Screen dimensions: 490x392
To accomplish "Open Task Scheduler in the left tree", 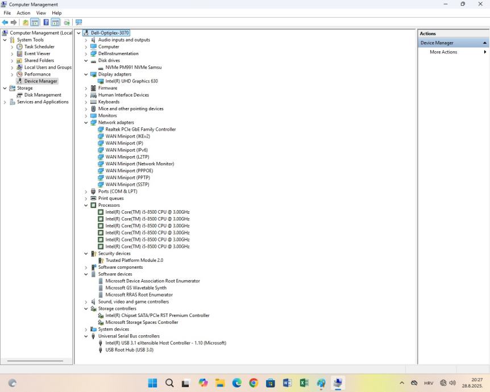I will pyautogui.click(x=39, y=47).
